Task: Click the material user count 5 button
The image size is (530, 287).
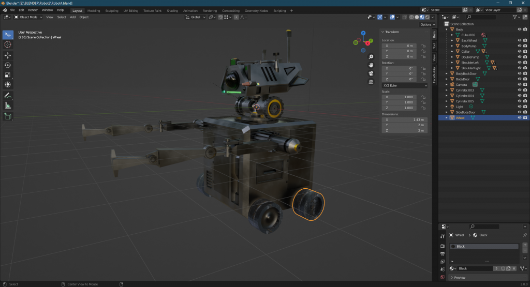Action: pyautogui.click(x=496, y=268)
